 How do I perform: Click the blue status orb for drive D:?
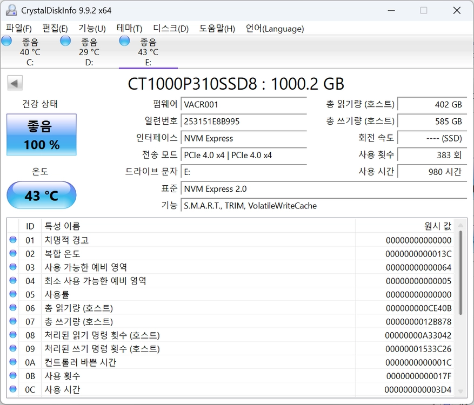65,41
